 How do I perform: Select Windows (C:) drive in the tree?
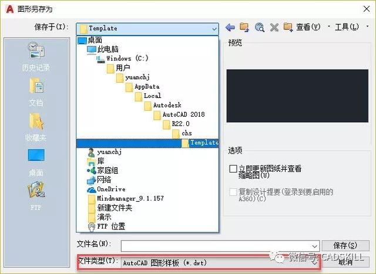coord(122,59)
